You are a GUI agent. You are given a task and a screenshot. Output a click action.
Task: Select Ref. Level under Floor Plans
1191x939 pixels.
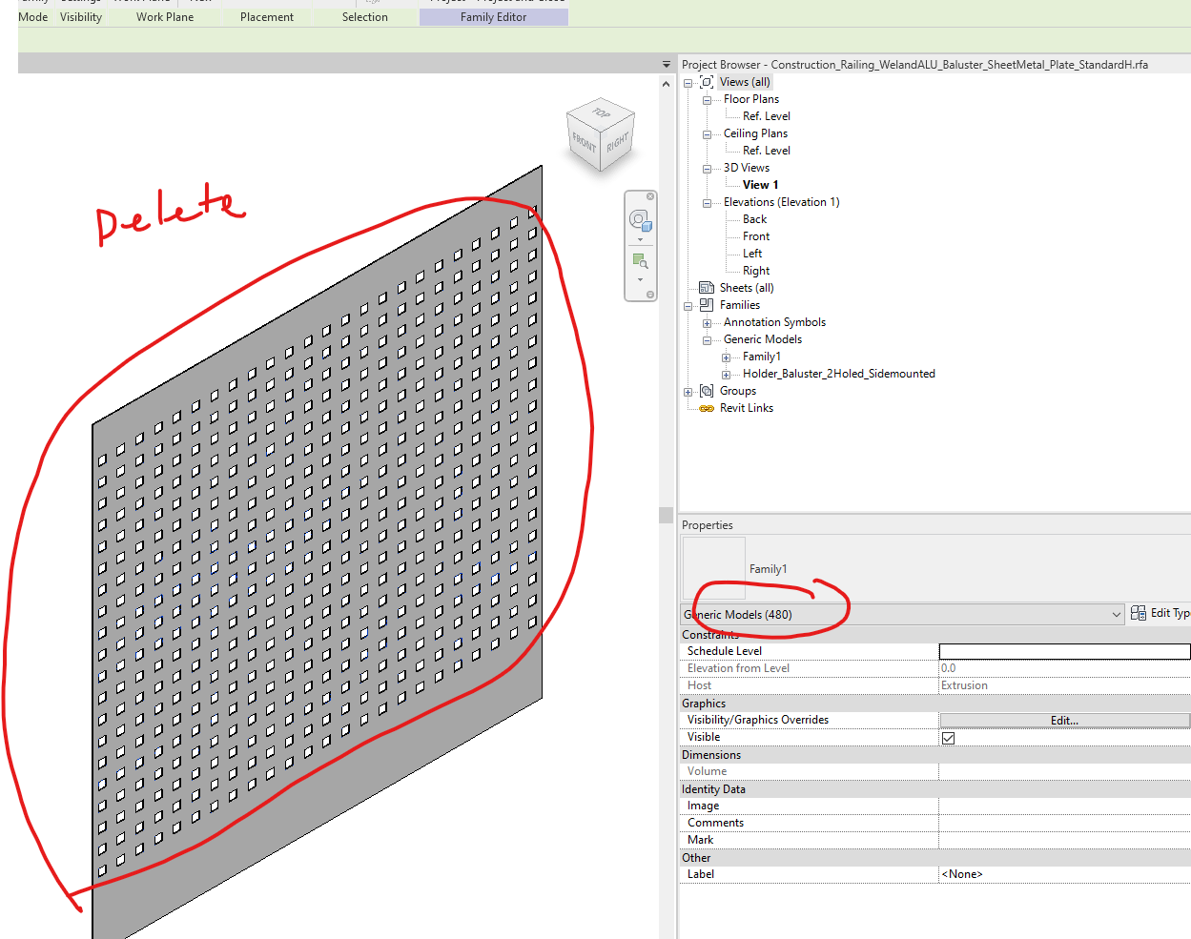coord(767,116)
